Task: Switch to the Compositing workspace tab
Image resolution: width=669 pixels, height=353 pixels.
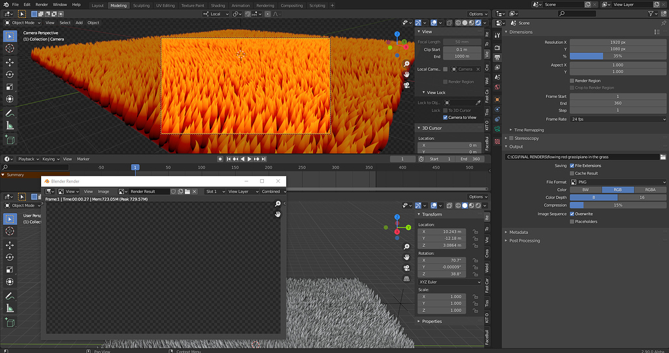Action: click(292, 5)
